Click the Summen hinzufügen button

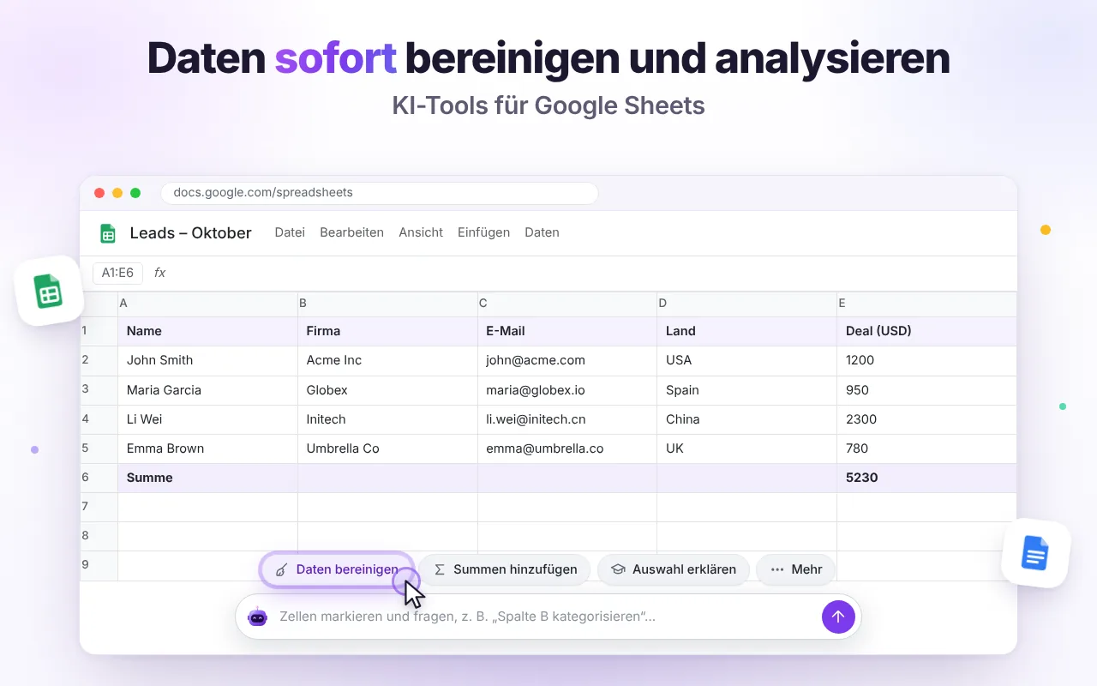tap(505, 569)
